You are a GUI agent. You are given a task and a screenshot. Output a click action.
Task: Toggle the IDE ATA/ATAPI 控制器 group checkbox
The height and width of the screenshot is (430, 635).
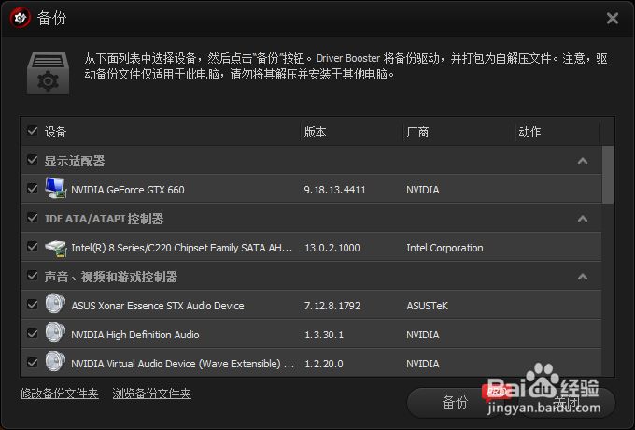(33, 218)
